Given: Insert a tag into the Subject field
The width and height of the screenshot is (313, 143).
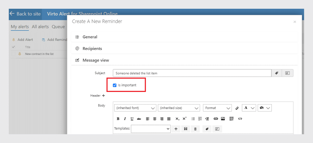Looking at the screenshot, I should point(277,73).
